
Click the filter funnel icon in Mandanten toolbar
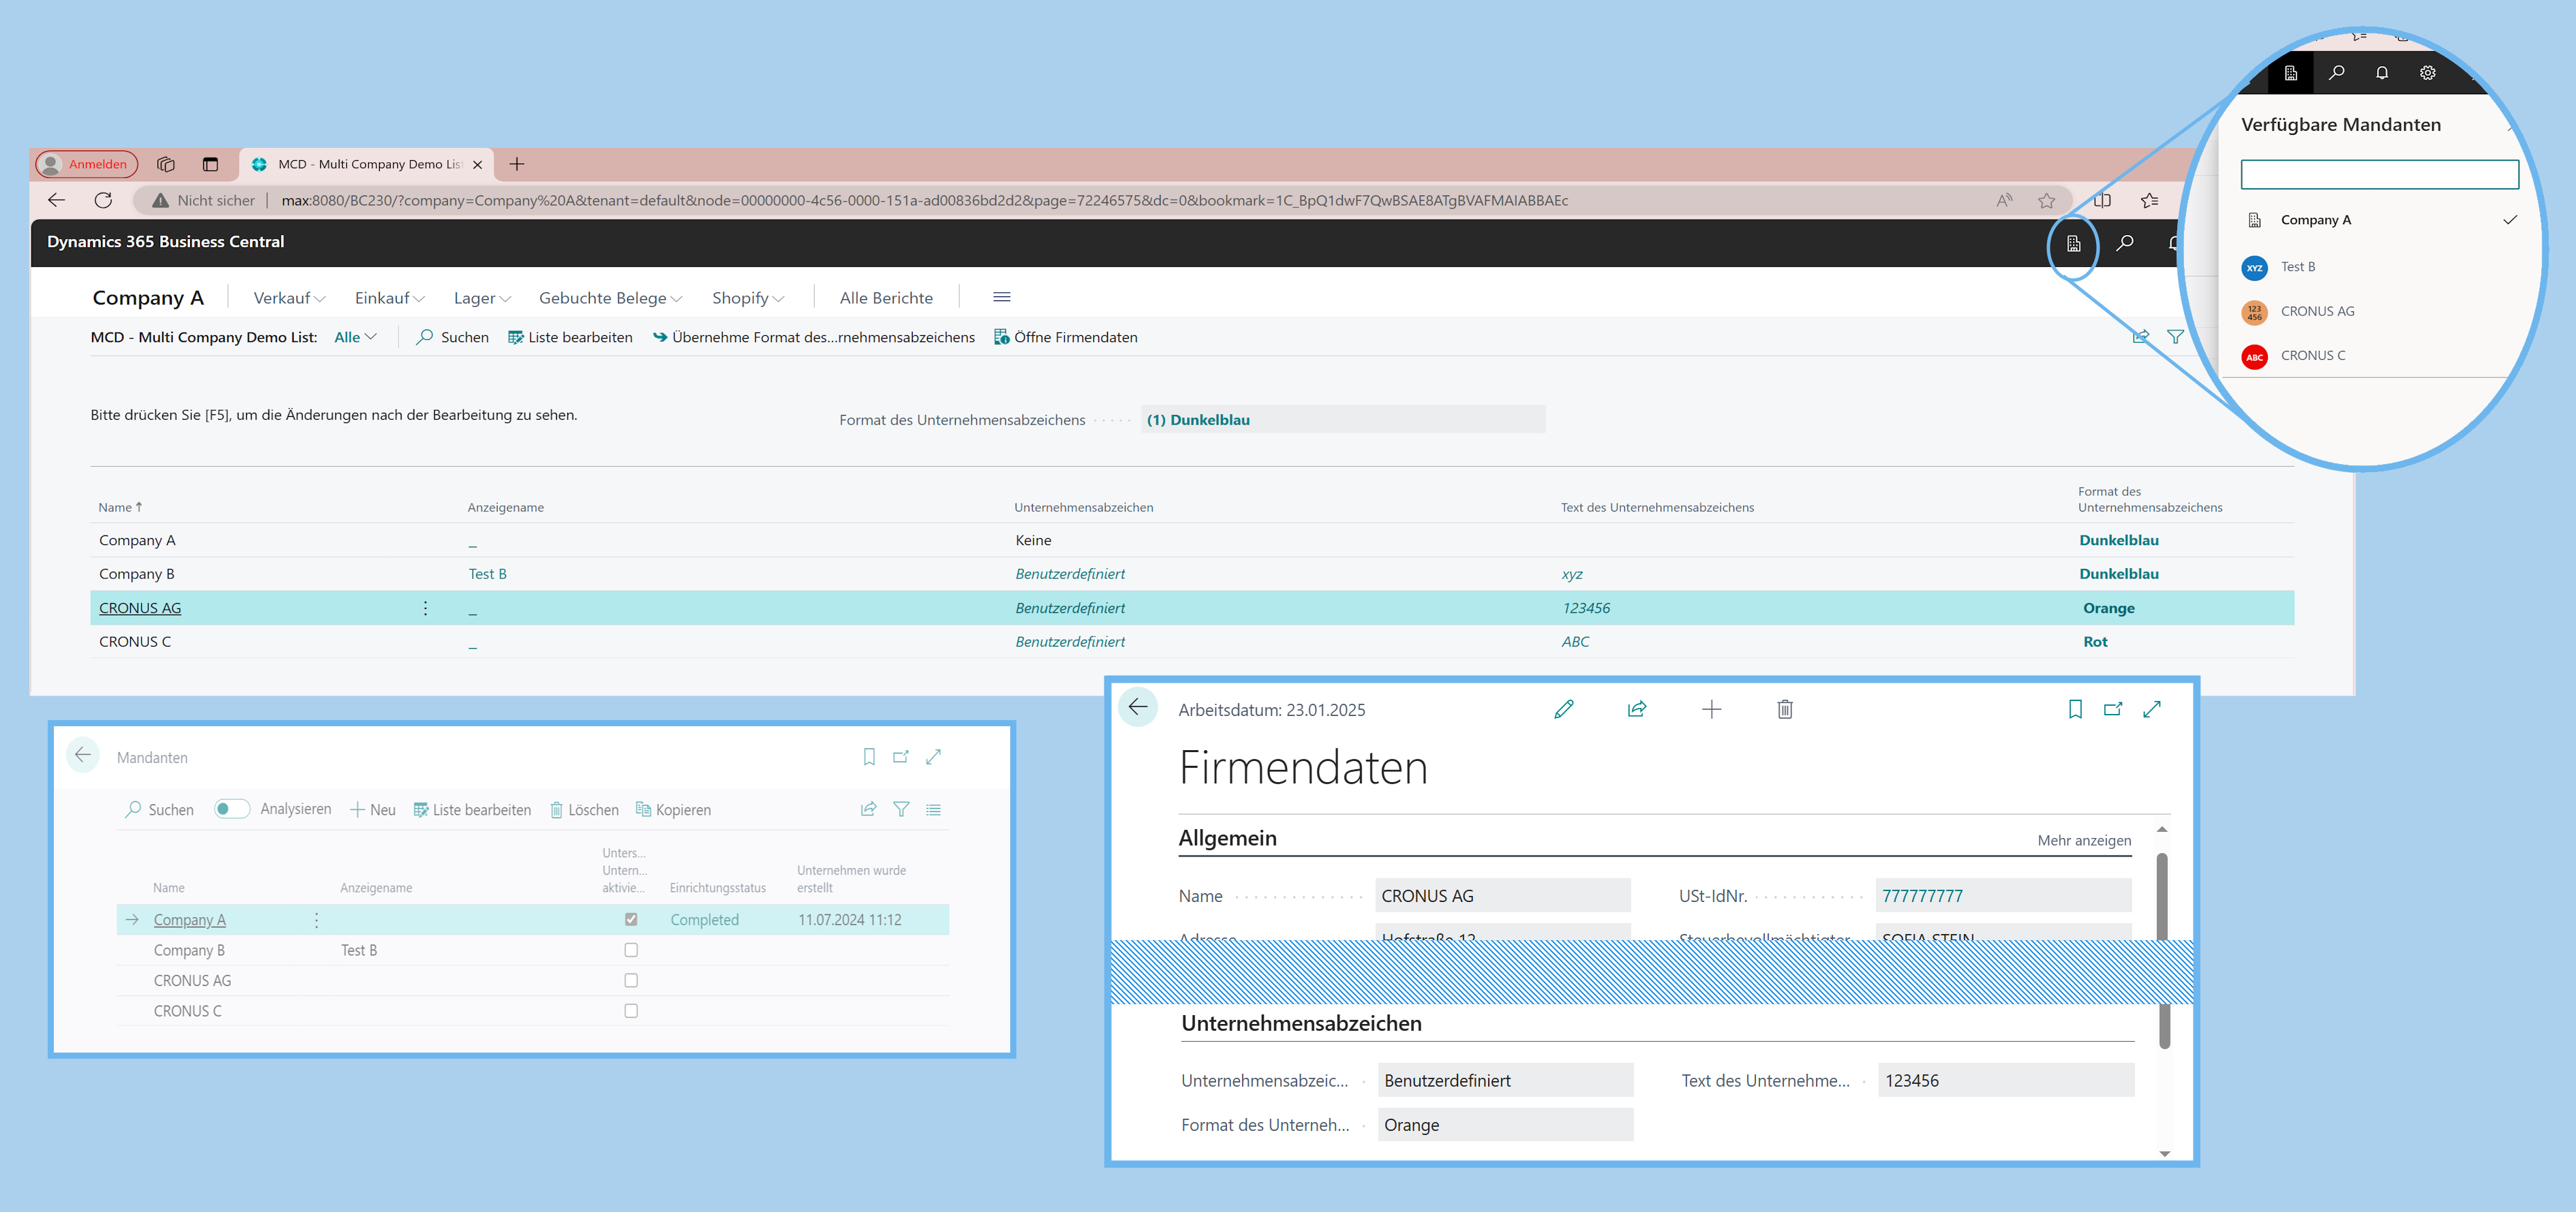(x=901, y=809)
